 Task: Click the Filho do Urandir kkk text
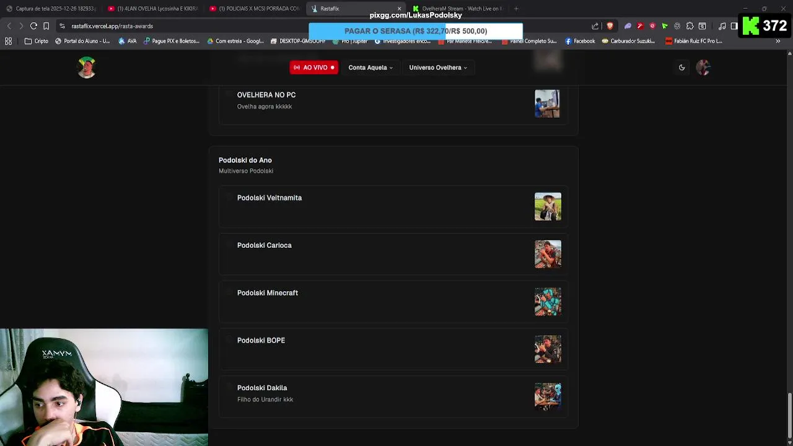[x=265, y=400]
